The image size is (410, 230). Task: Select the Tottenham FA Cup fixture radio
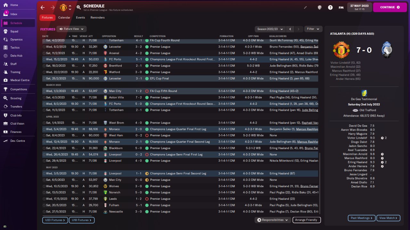tap(44, 41)
